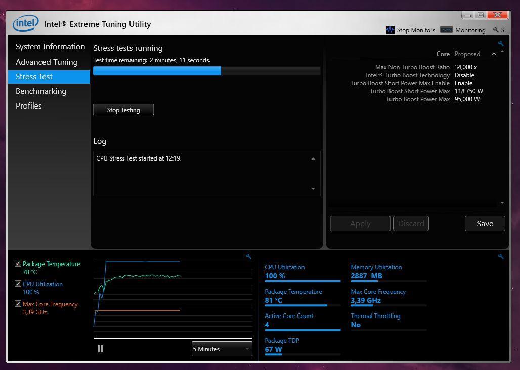Click the Stop Monitors label
This screenshot has height=370, width=520.
416,30
